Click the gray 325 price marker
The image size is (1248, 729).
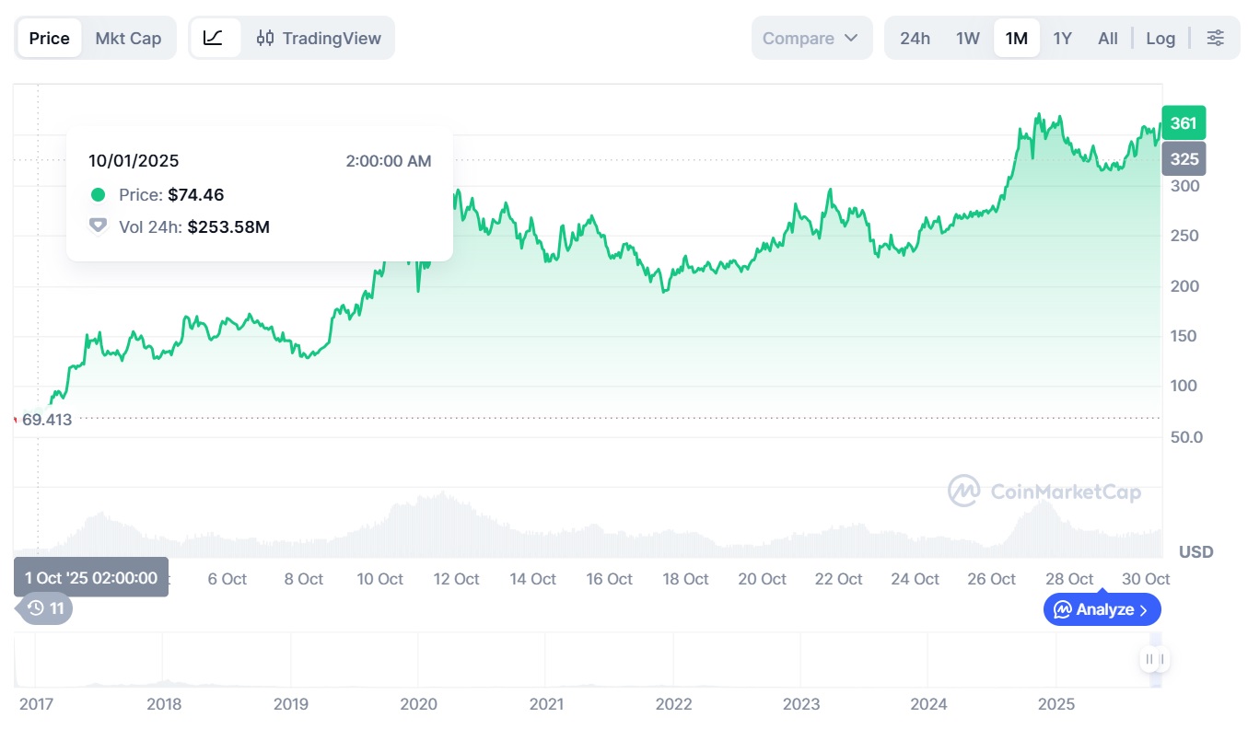pos(1184,159)
